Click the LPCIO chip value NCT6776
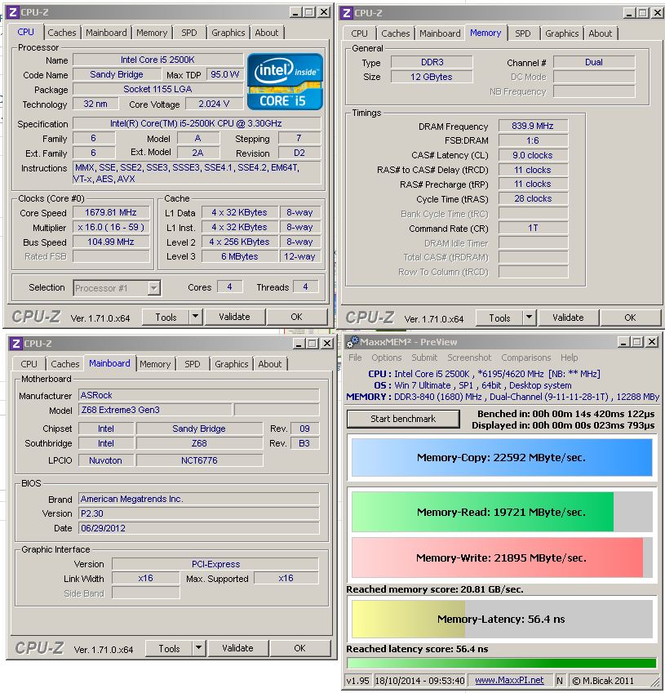665x693 pixels. coord(199,460)
